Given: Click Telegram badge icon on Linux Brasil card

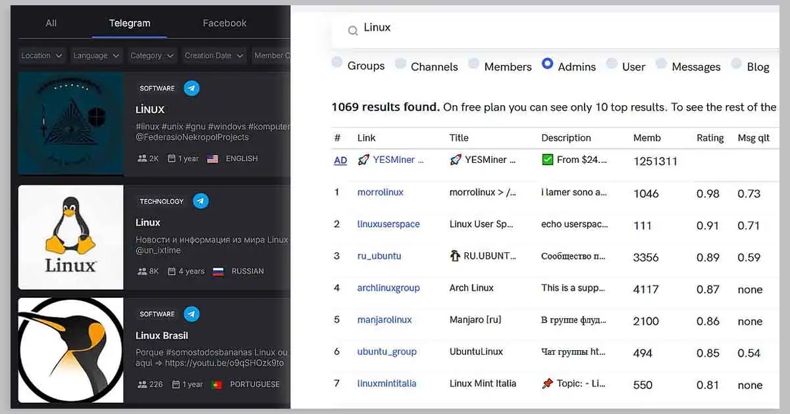Looking at the screenshot, I should click(192, 314).
